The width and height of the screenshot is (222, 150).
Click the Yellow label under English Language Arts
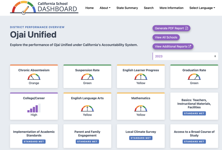point(87,115)
